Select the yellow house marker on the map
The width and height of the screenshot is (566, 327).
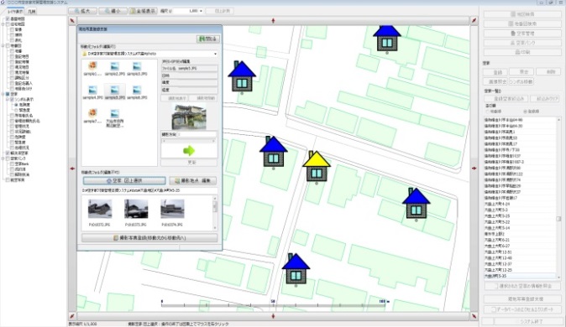tap(317, 167)
